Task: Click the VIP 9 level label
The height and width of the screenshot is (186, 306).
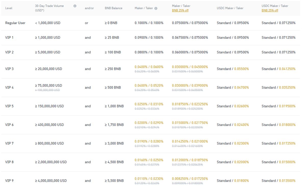Action: [9, 181]
